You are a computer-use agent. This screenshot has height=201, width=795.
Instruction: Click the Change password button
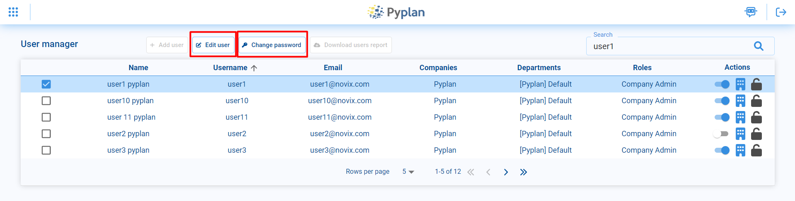pos(272,45)
